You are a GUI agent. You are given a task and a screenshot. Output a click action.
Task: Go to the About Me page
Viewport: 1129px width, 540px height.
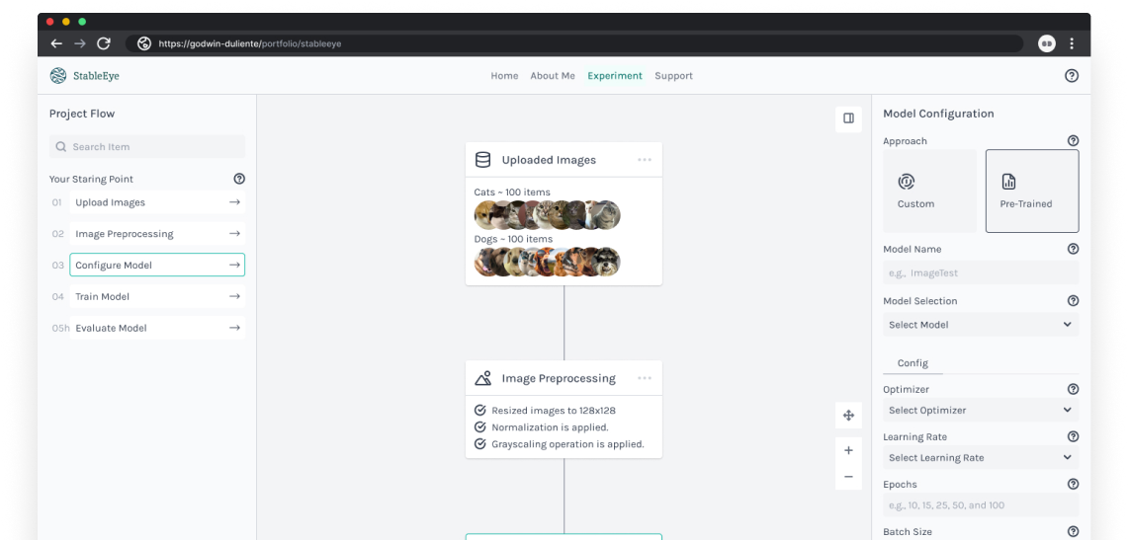coord(552,76)
